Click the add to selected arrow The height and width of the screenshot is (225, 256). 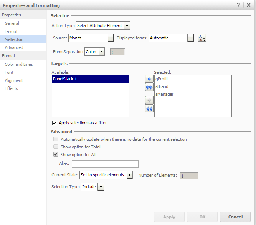[149, 79]
